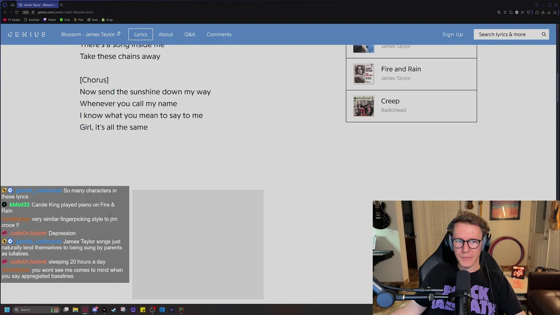Open Sticky Notes from taskbar
Image resolution: width=560 pixels, height=315 pixels.
143,310
